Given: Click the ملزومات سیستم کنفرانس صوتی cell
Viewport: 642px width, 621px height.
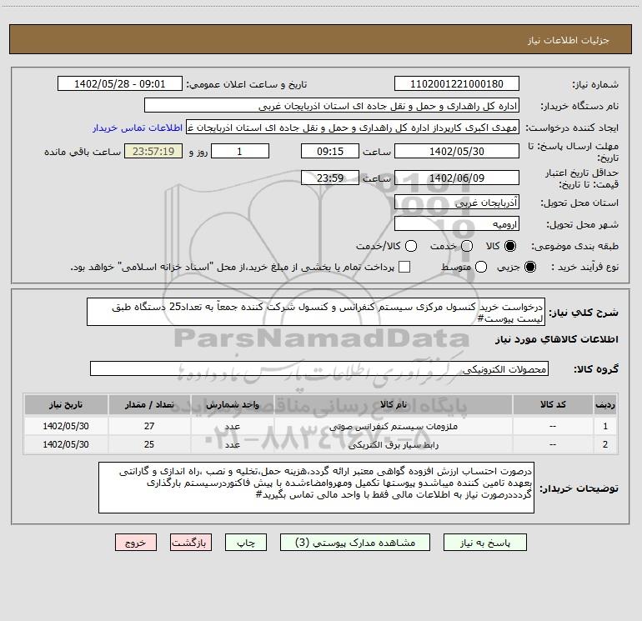Looking at the screenshot, I should (x=394, y=426).
